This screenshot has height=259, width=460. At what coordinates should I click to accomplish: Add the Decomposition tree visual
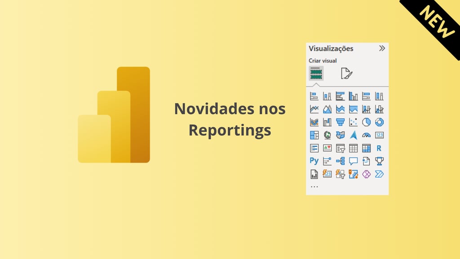341,161
